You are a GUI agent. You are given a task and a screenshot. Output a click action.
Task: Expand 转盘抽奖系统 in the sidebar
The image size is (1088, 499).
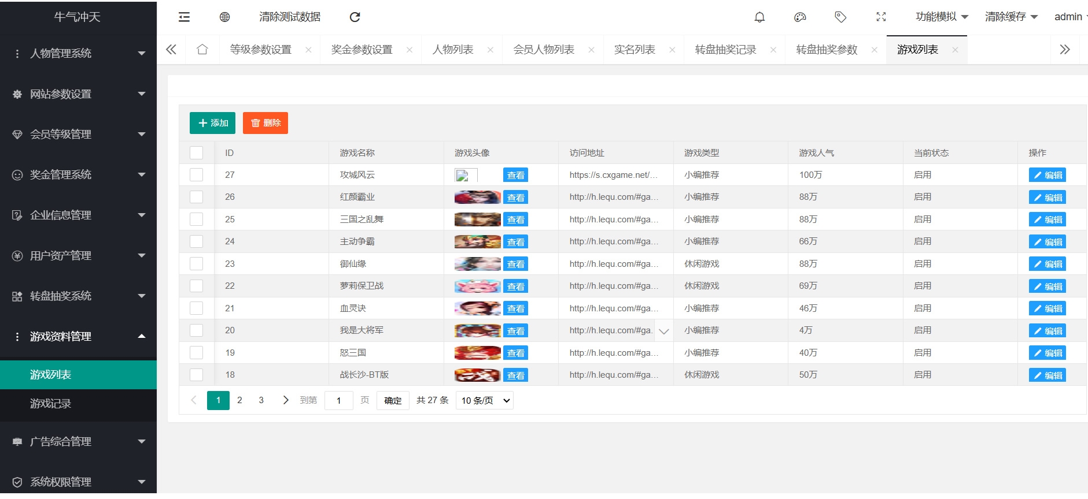(79, 296)
